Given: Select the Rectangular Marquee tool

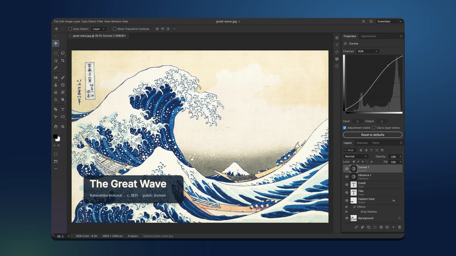Looking at the screenshot, I should tap(56, 53).
